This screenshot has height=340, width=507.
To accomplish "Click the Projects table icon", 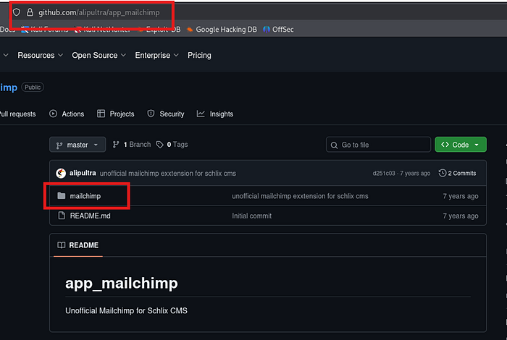I will coord(101,114).
